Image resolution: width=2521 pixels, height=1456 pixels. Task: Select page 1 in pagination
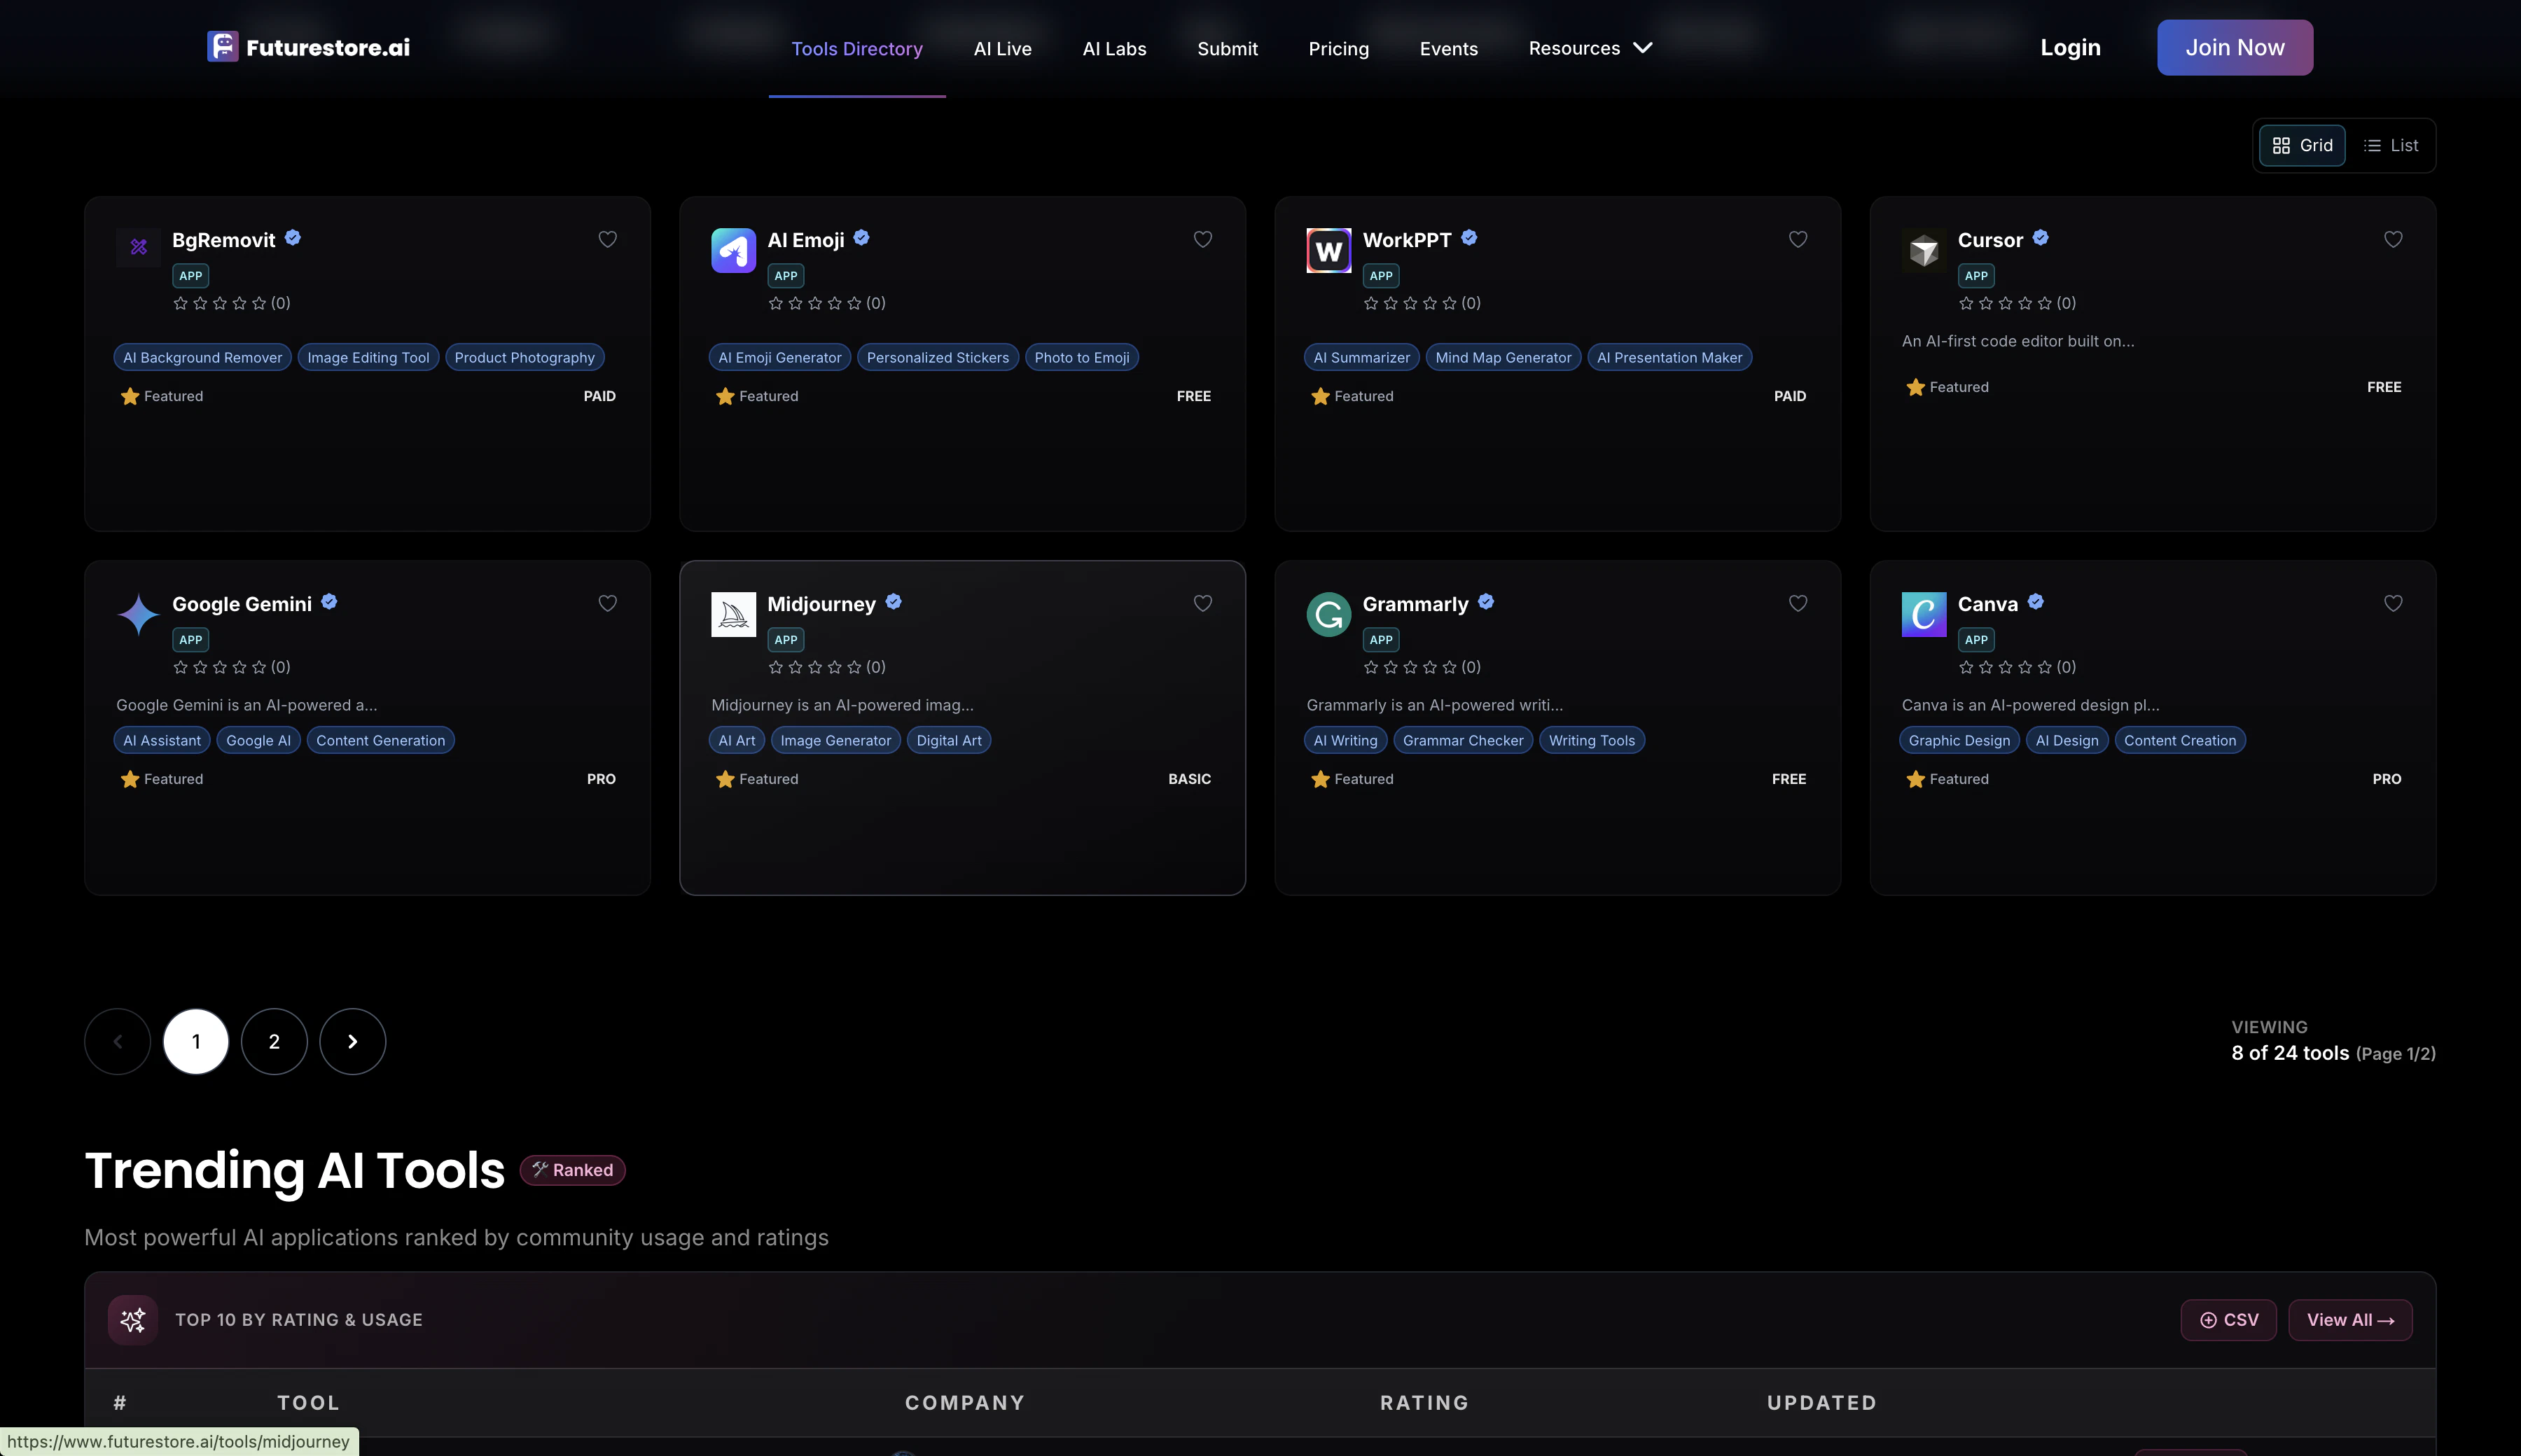(196, 1041)
